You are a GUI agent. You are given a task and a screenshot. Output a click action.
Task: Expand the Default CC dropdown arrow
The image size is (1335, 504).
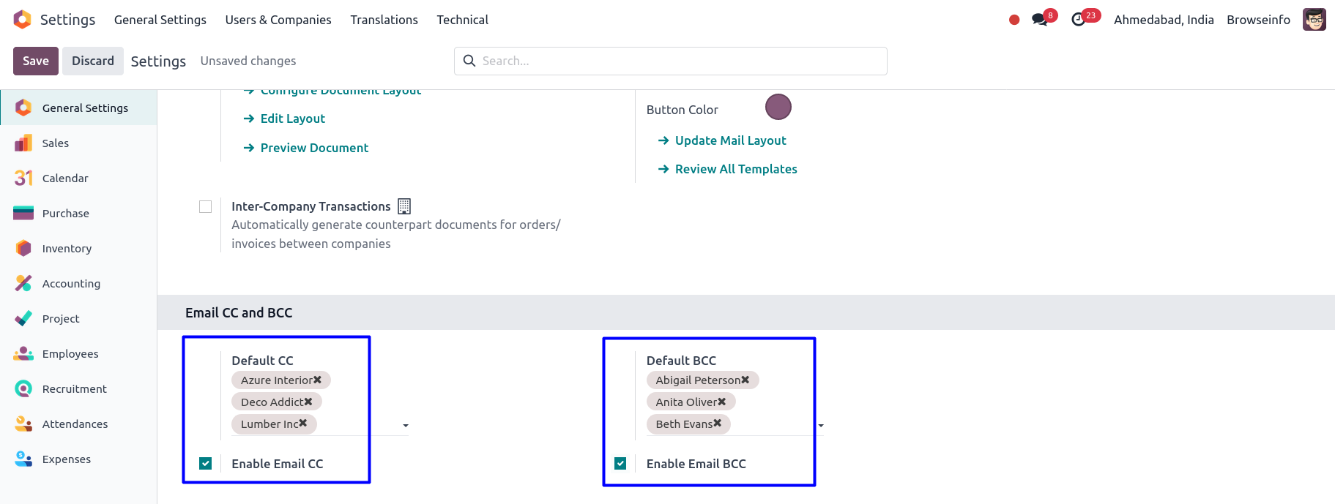coord(406,426)
